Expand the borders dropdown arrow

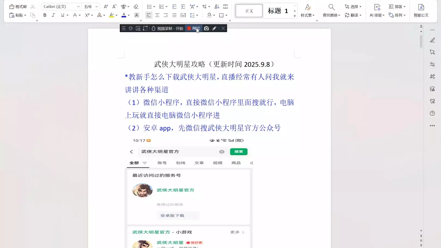(x=226, y=15)
